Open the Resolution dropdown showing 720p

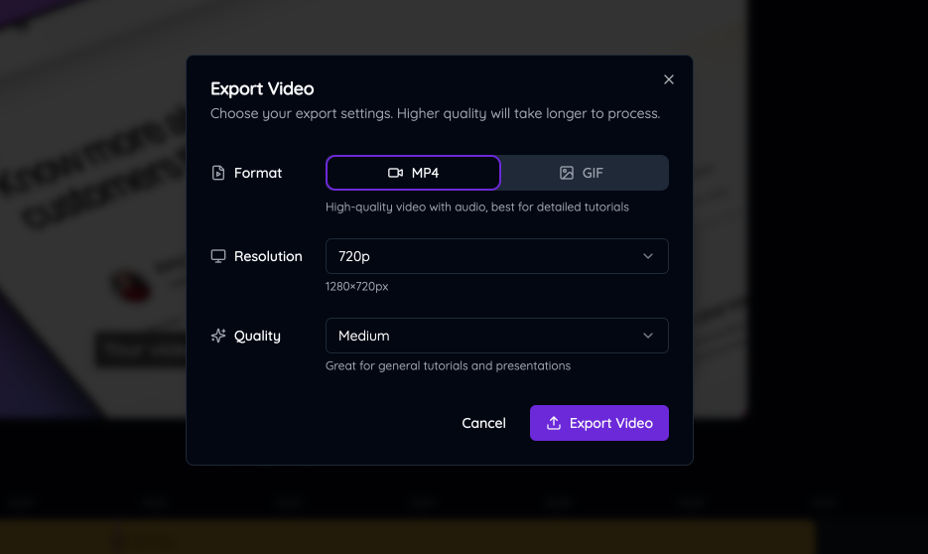pos(496,256)
